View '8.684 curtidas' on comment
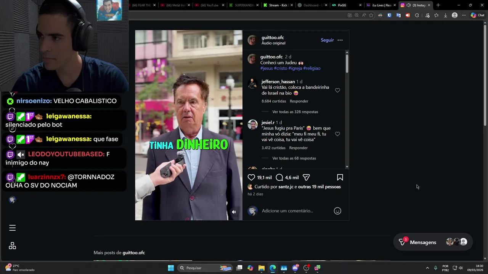This screenshot has width=488, height=274. point(274,101)
